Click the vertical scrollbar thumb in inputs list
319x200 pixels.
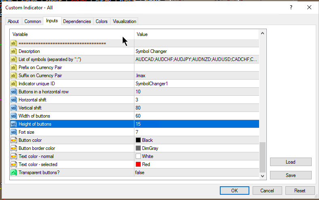point(262,157)
